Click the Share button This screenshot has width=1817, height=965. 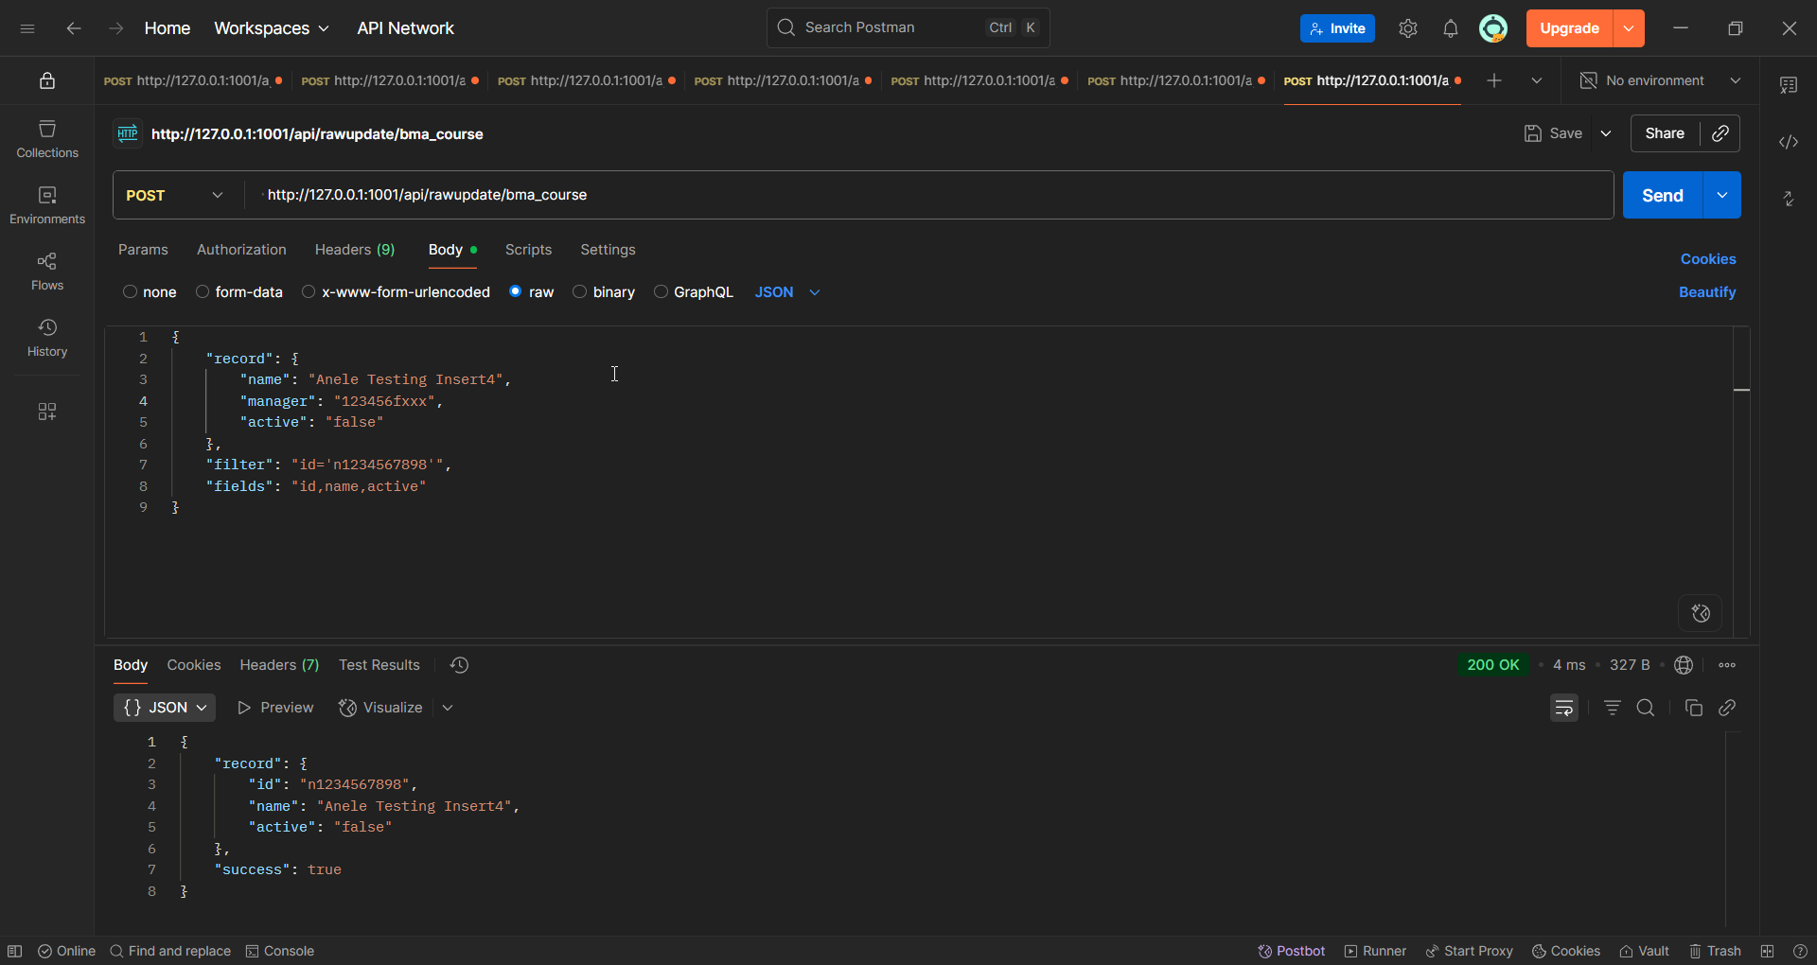[x=1665, y=133]
